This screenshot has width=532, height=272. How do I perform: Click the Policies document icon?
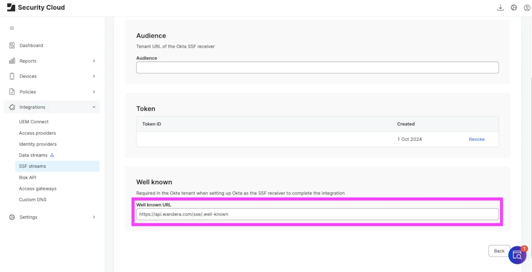(12, 92)
